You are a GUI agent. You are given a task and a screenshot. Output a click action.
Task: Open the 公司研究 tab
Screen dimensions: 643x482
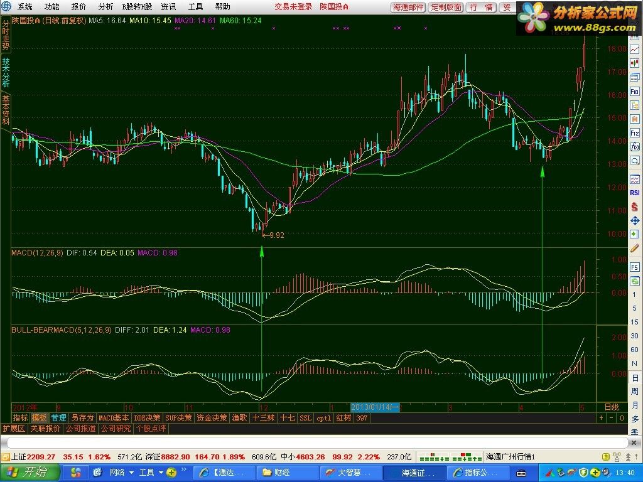click(x=116, y=429)
